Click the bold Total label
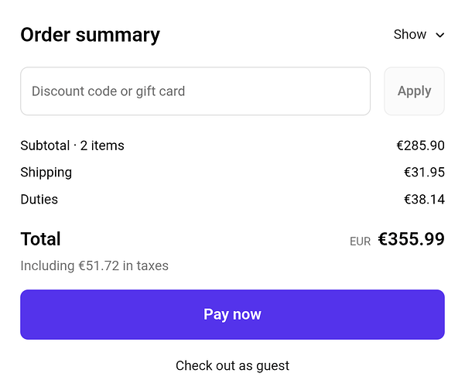This screenshot has height=387, width=465. tap(40, 239)
